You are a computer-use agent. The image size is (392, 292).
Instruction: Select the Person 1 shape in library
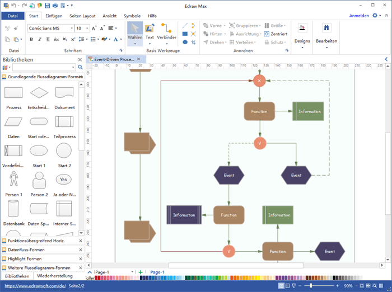click(13, 185)
